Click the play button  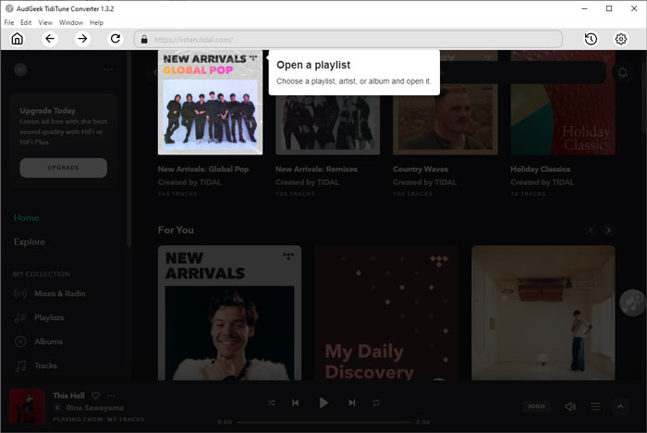(x=323, y=402)
